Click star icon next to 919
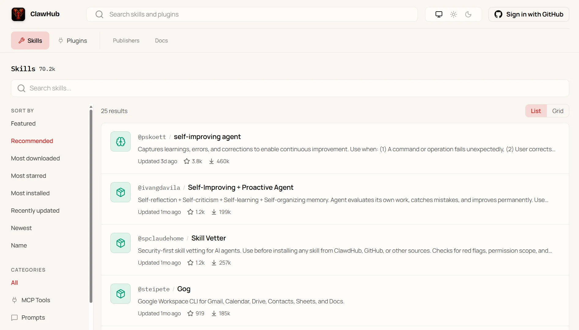Screen dimensions: 579x330 point(190,313)
